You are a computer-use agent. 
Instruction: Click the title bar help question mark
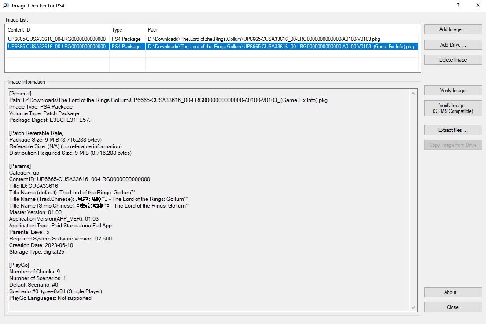(458, 5)
